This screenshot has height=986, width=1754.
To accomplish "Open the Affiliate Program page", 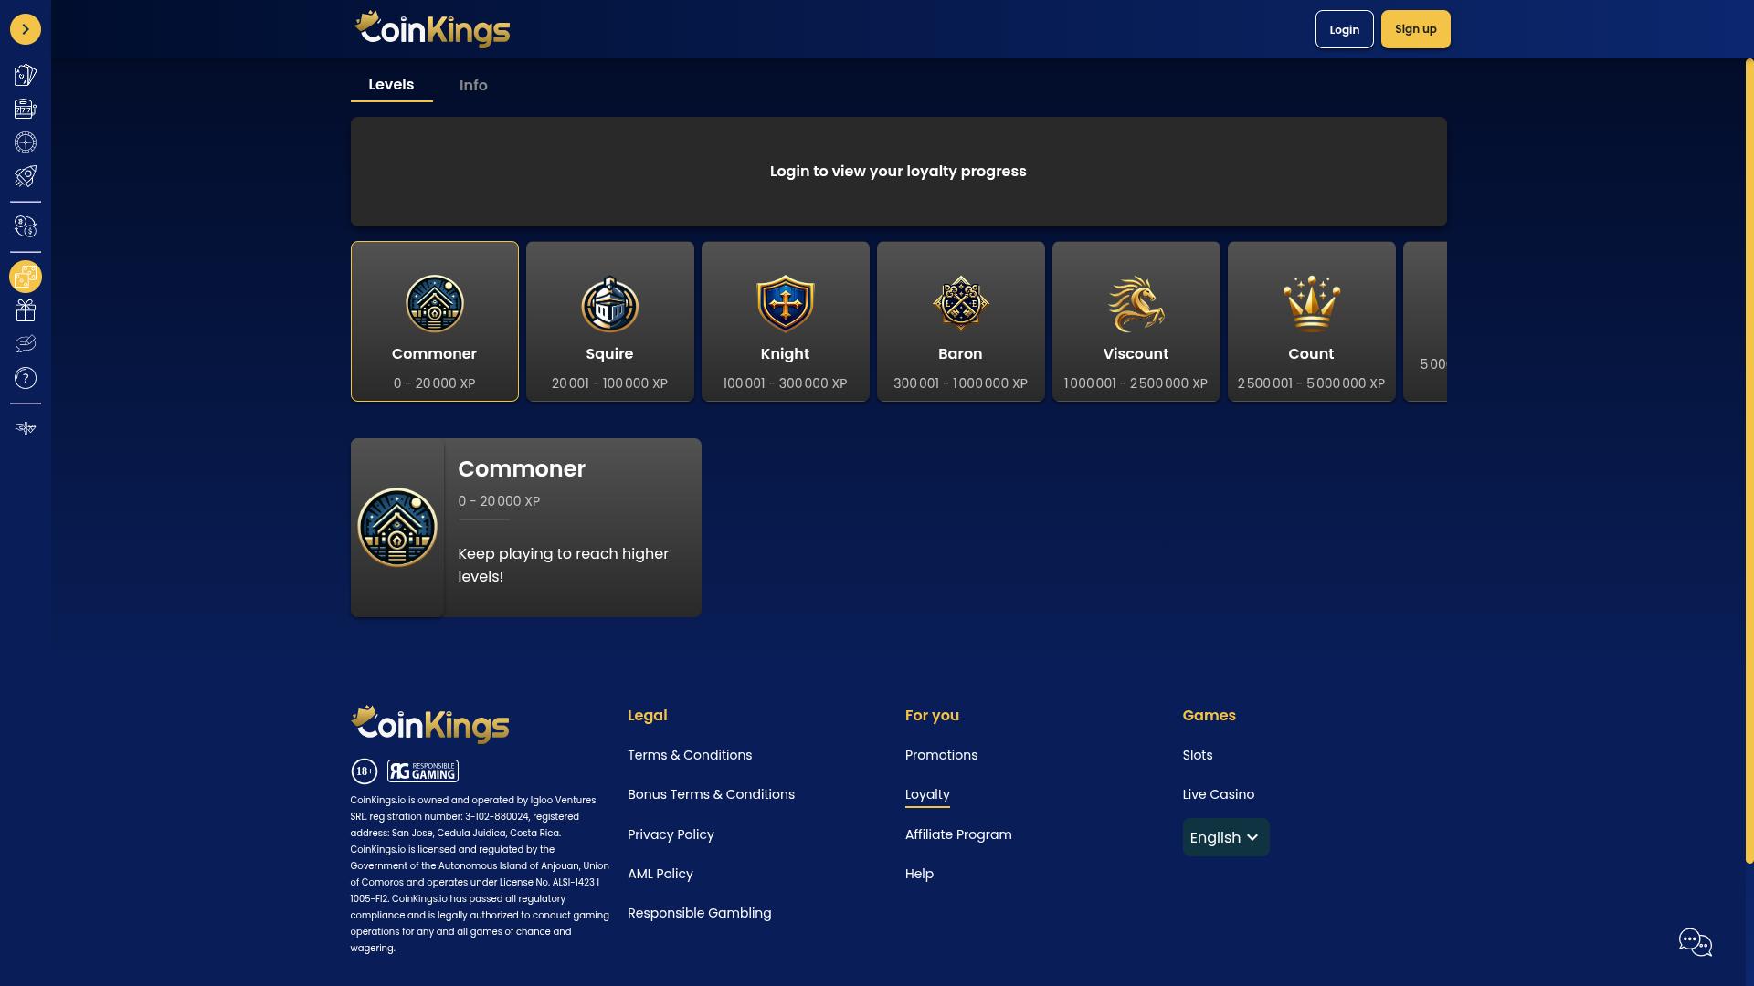I will coord(957,834).
